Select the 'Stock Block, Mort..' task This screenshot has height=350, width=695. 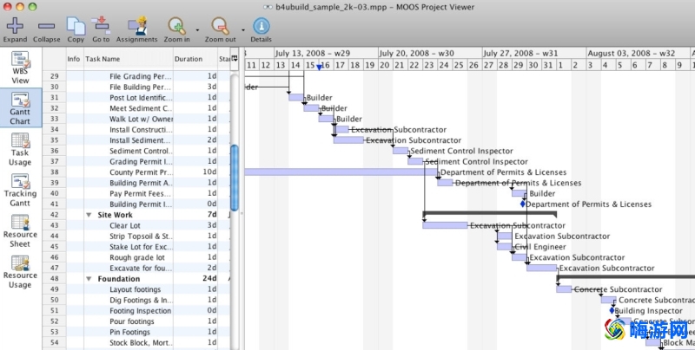click(x=142, y=342)
